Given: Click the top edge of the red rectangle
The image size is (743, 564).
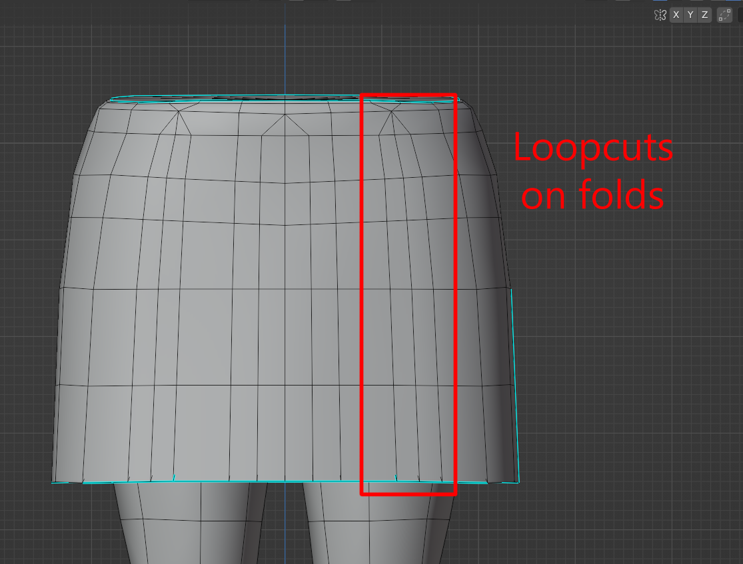Looking at the screenshot, I should 408,95.
